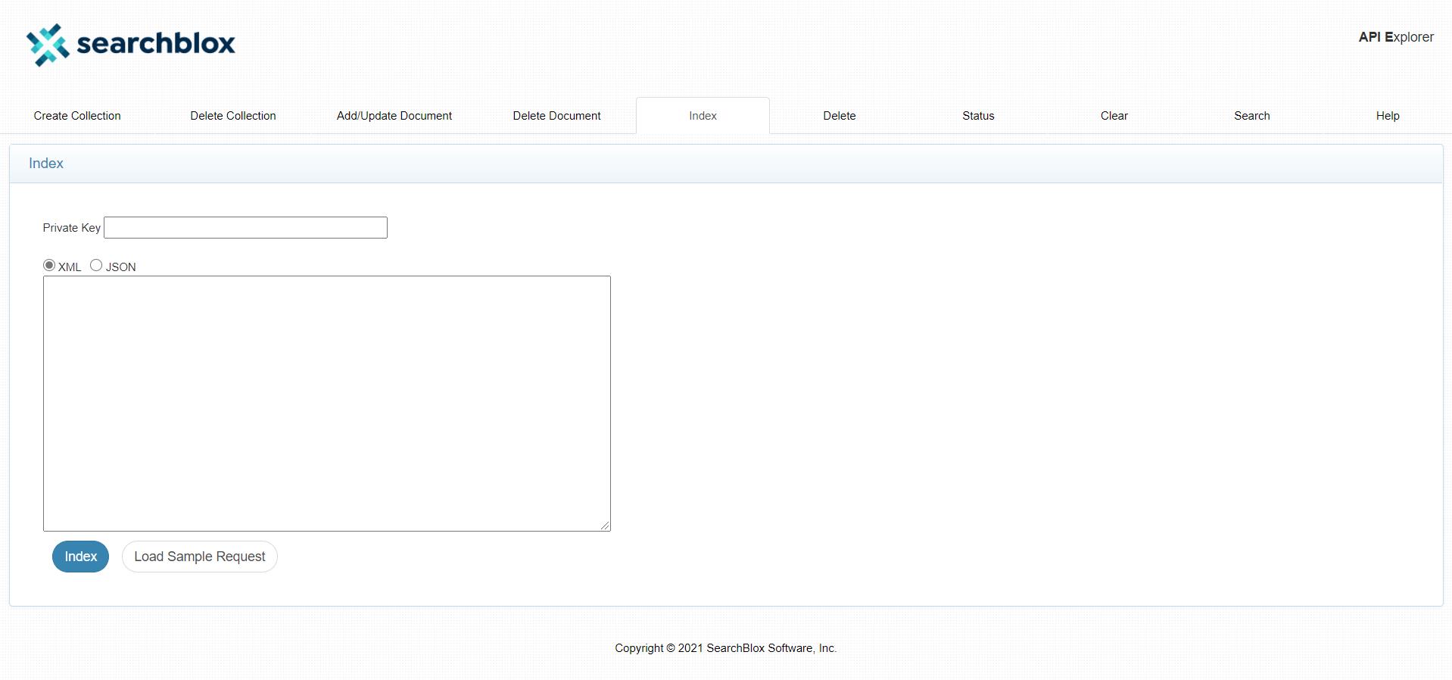1452x680 pixels.
Task: Focus the Private Key input field
Action: click(x=245, y=228)
